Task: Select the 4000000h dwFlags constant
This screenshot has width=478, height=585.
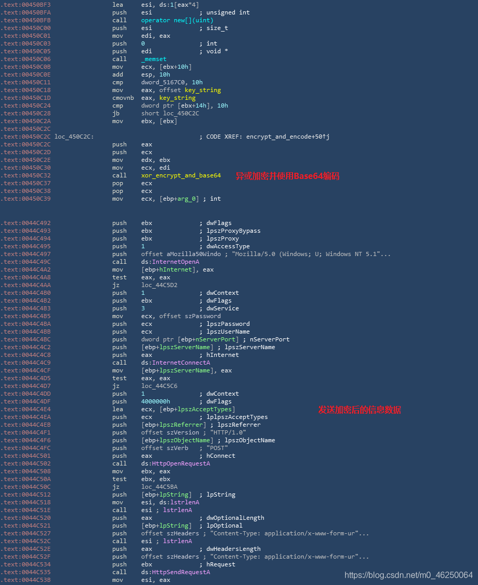Action: tap(156, 401)
